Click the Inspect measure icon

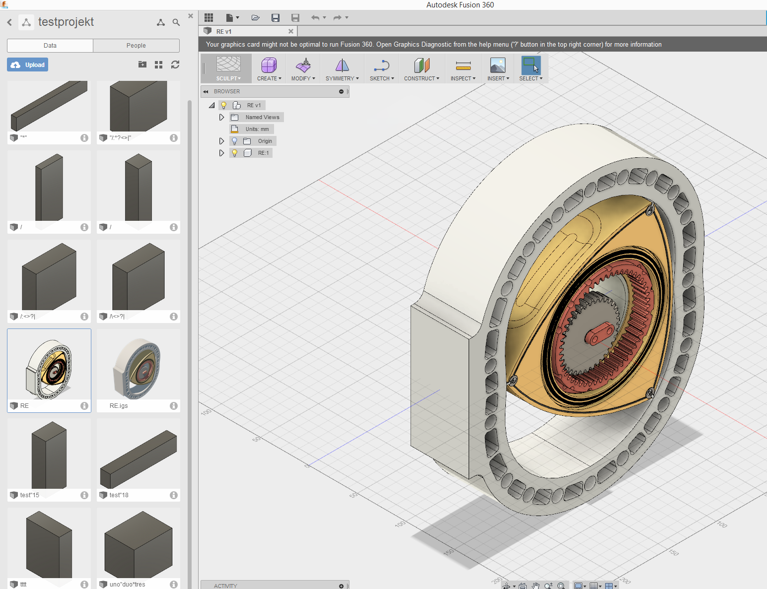[463, 65]
